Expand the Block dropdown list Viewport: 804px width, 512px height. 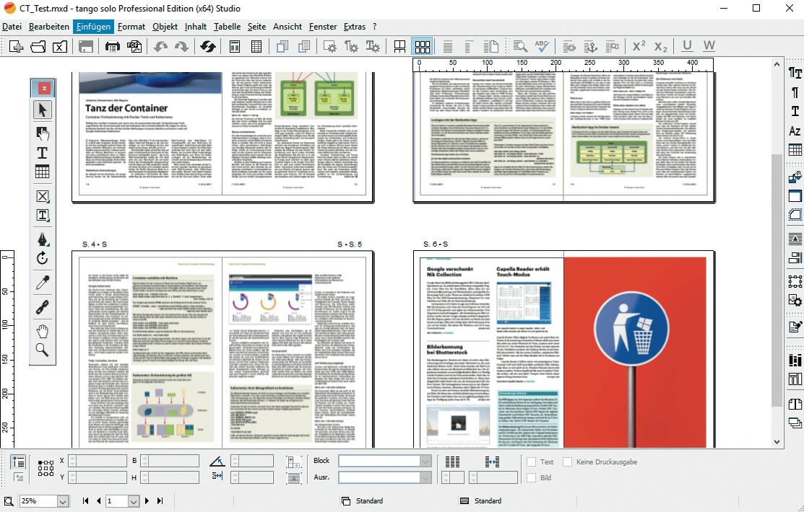[425, 462]
